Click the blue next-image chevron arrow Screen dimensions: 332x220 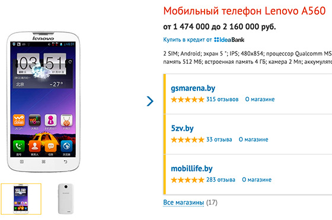coord(150,101)
